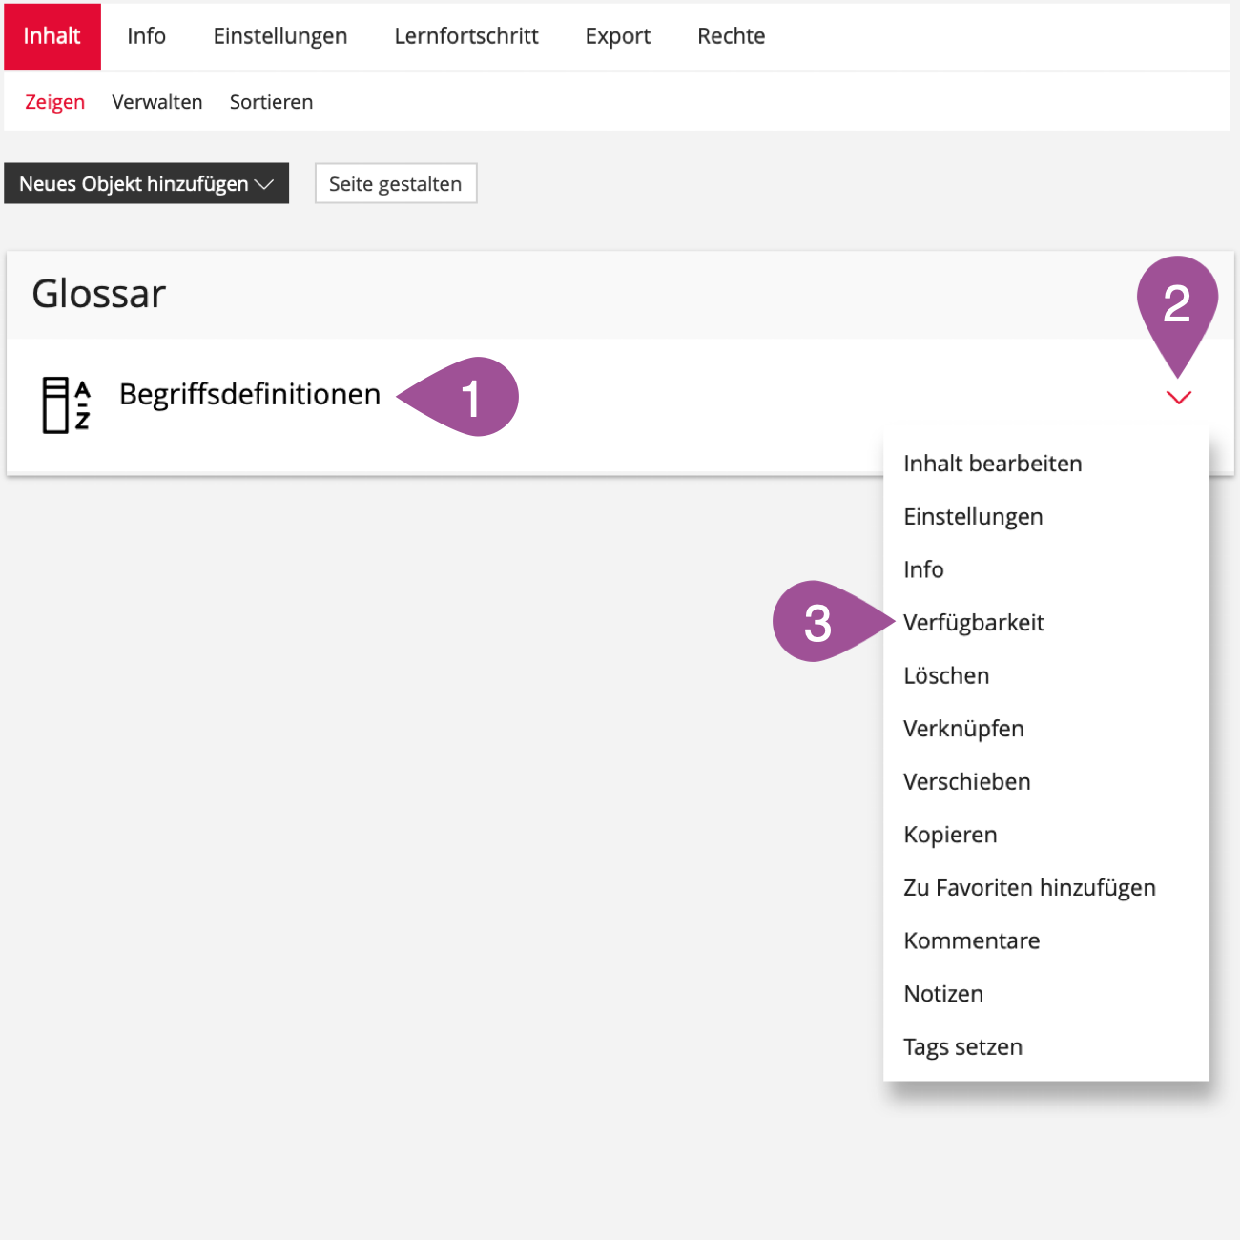
Task: Choose Zu Favoriten hinzufügen menu entry
Action: (x=1028, y=888)
